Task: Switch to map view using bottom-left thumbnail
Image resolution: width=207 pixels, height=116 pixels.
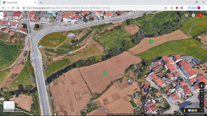Action: [x=9, y=106]
